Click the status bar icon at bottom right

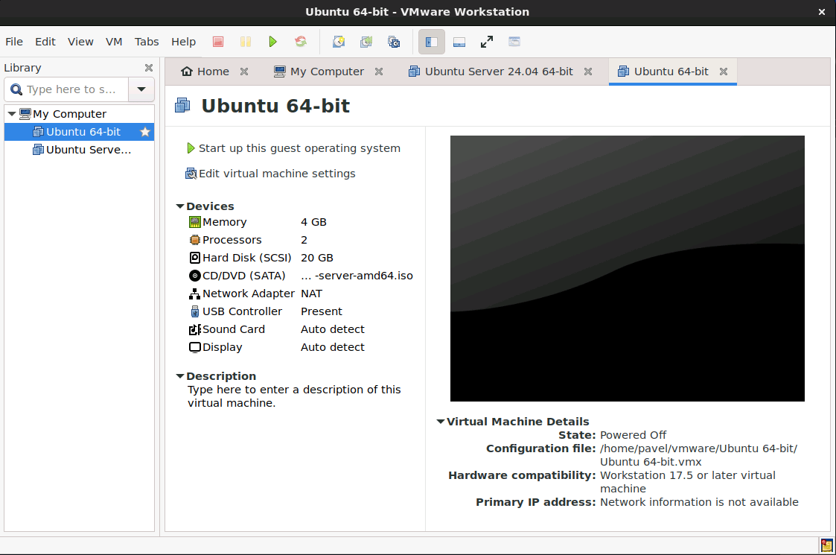click(826, 545)
